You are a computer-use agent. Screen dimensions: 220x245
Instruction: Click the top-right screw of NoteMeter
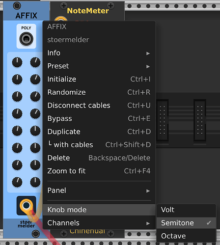(111, 6)
